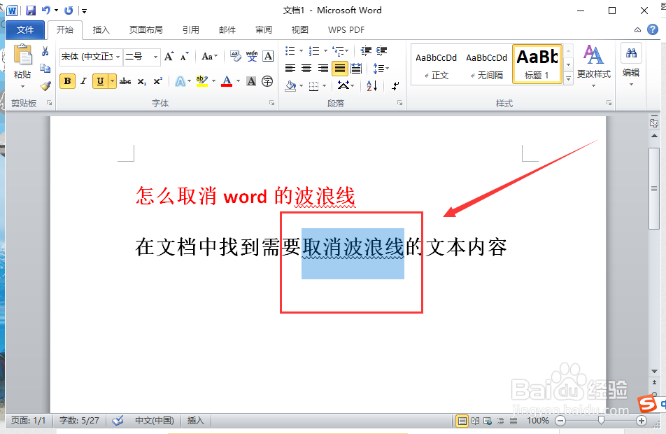Image resolution: width=666 pixels, height=434 pixels.
Task: Click the Superscript x² icon
Action: click(157, 81)
